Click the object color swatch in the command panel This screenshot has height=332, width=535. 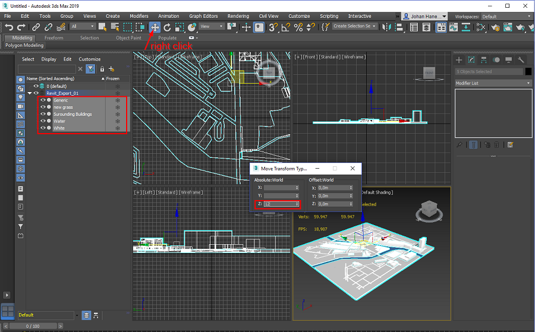(528, 71)
